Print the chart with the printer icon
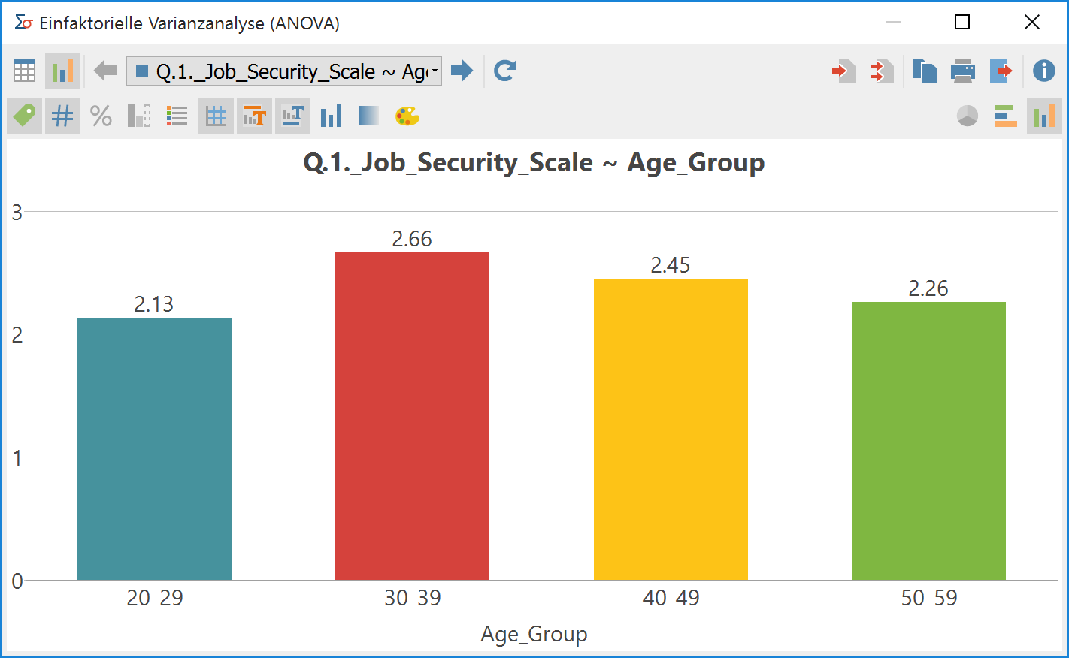 click(x=962, y=71)
